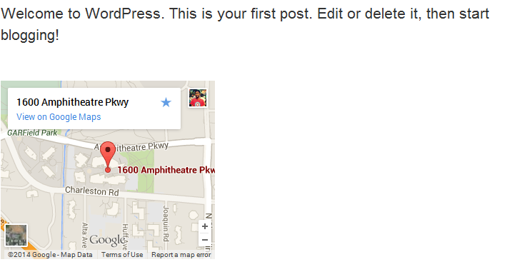Open the Terms of Use link
Viewport: 532px width, 277px height.
point(122,255)
